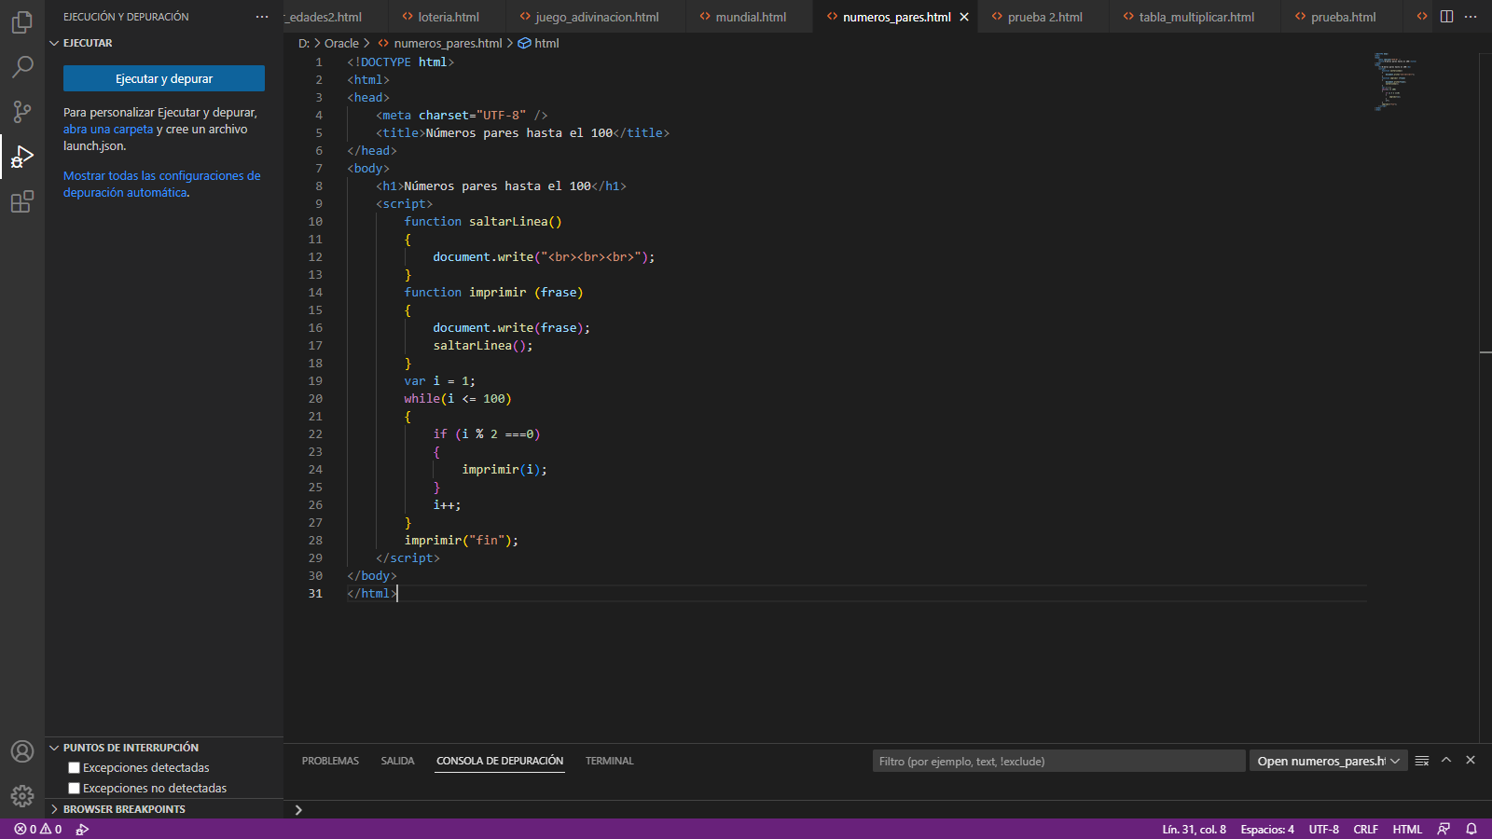Click the imprimir("fin"); code line

[x=461, y=540]
